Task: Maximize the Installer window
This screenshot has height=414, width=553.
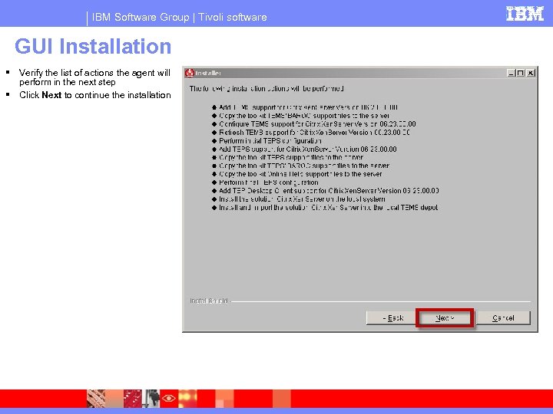Action: point(521,73)
